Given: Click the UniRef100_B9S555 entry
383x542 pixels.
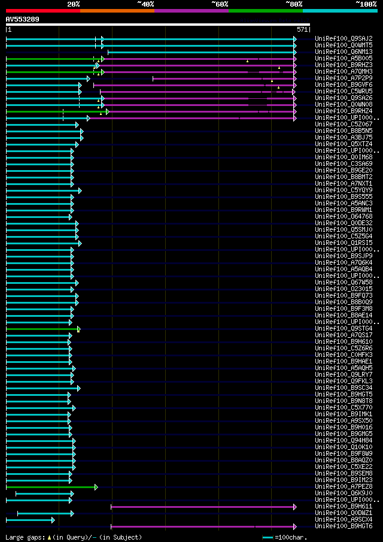Looking at the screenshot, I should [344, 196].
